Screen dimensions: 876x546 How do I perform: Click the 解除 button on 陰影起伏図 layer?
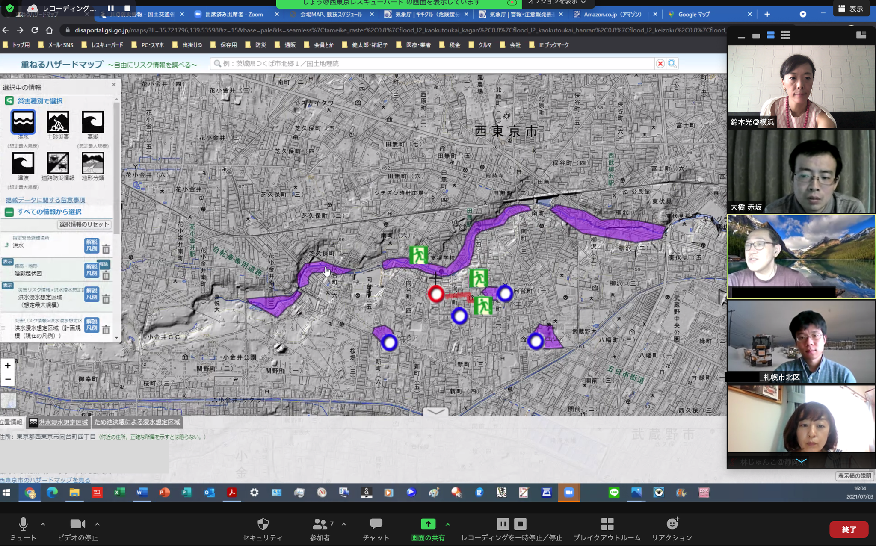(x=104, y=264)
